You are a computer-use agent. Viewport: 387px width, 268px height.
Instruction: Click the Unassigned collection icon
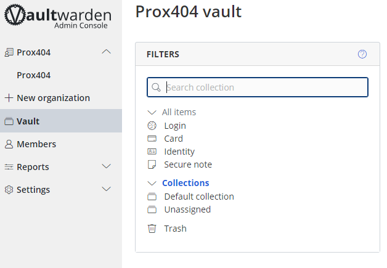[152, 209]
